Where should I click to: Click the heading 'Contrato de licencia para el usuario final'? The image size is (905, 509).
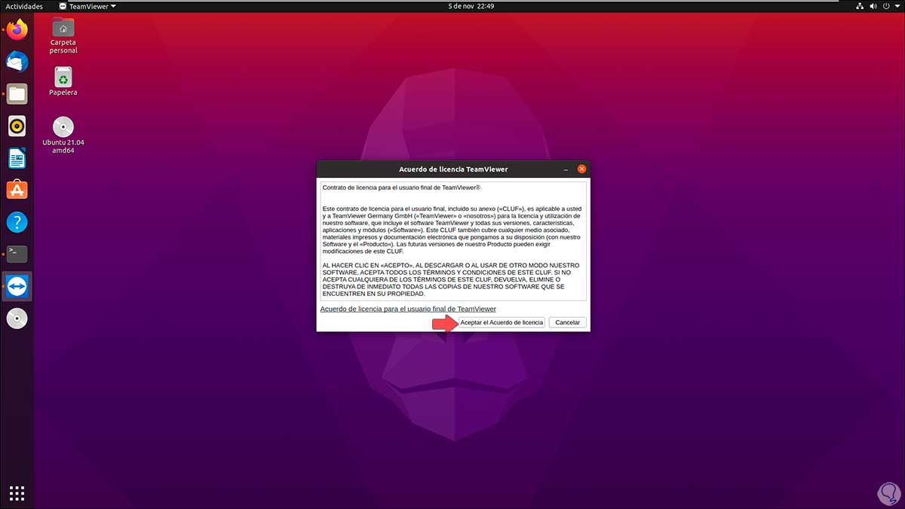(401, 187)
